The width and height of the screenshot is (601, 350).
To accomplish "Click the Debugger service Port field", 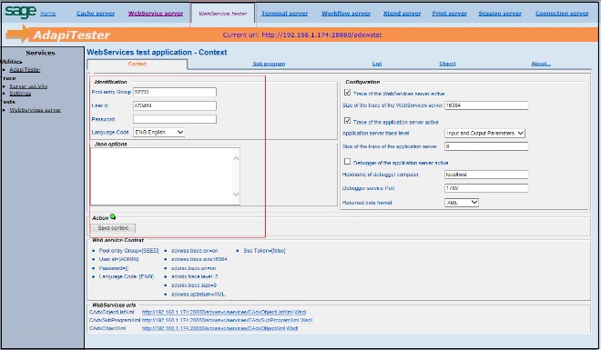I will click(486, 188).
